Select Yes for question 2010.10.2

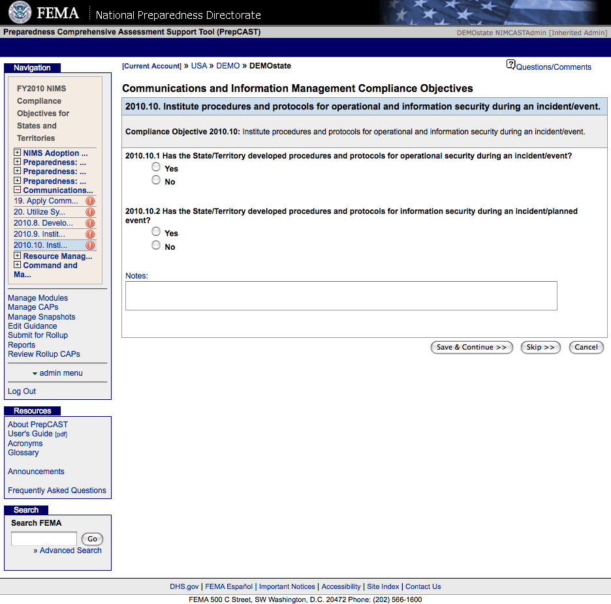coord(156,232)
